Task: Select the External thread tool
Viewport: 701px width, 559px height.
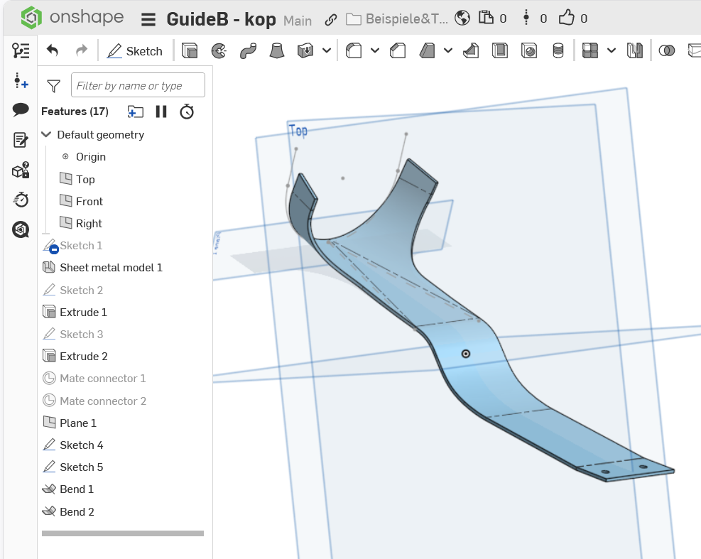Action: [x=558, y=50]
